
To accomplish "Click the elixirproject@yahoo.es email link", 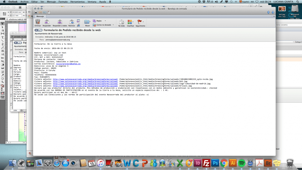I will [68, 64].
